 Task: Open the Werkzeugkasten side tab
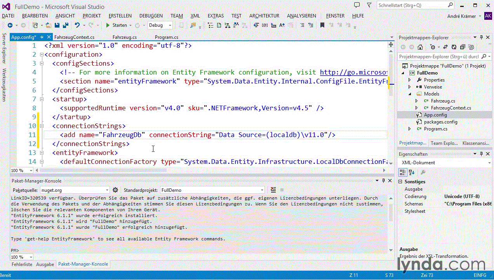(4, 85)
